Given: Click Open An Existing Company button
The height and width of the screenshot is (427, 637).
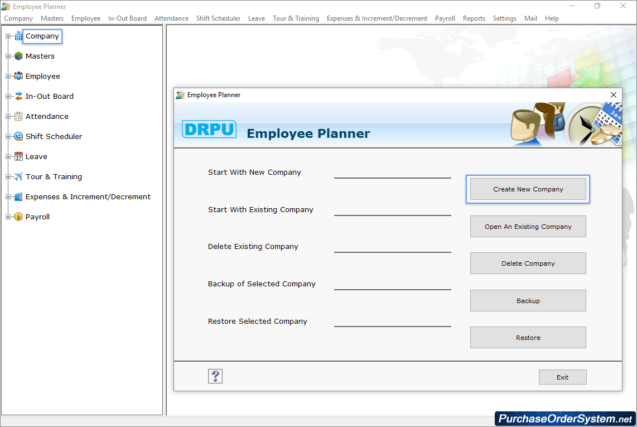Looking at the screenshot, I should (x=528, y=227).
